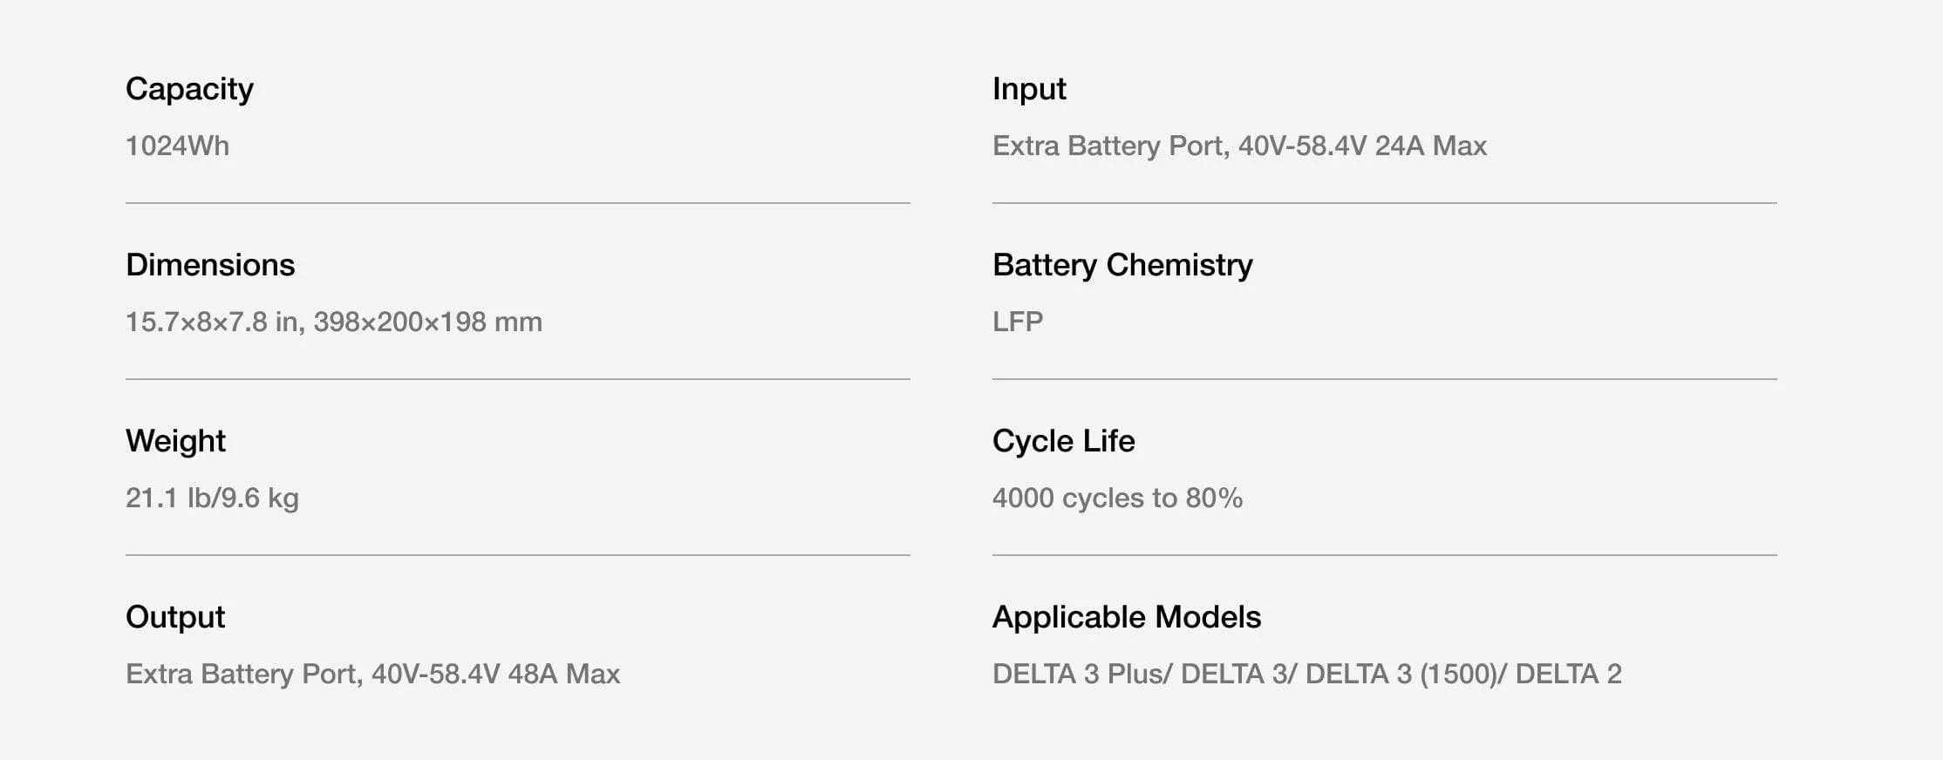Viewport: 1943px width, 760px height.
Task: Click the Battery Chemistry heading
Action: [x=1122, y=265]
